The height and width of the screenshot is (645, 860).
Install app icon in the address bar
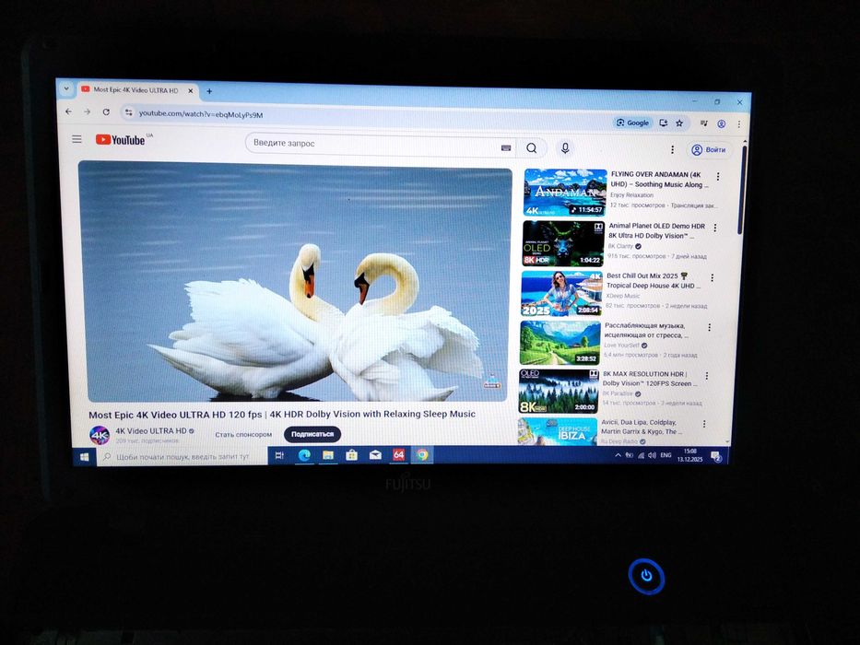[663, 123]
